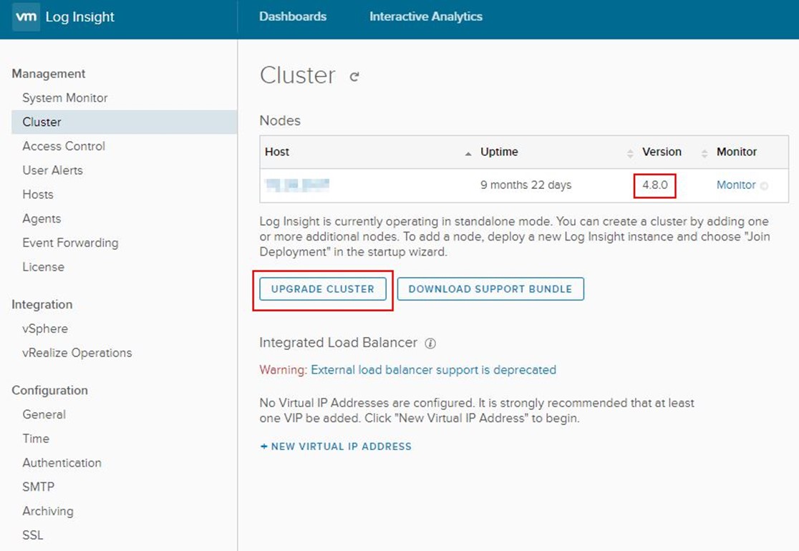Open Authentication configuration
This screenshot has width=799, height=551.
point(62,463)
